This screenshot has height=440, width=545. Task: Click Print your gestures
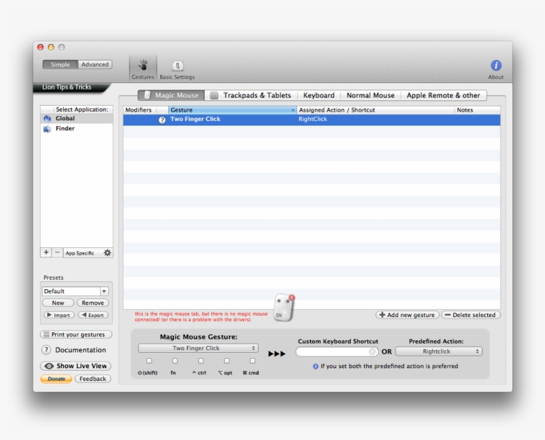76,335
